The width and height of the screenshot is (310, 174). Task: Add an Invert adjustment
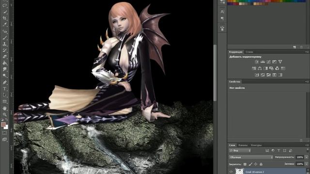click(x=257, y=75)
